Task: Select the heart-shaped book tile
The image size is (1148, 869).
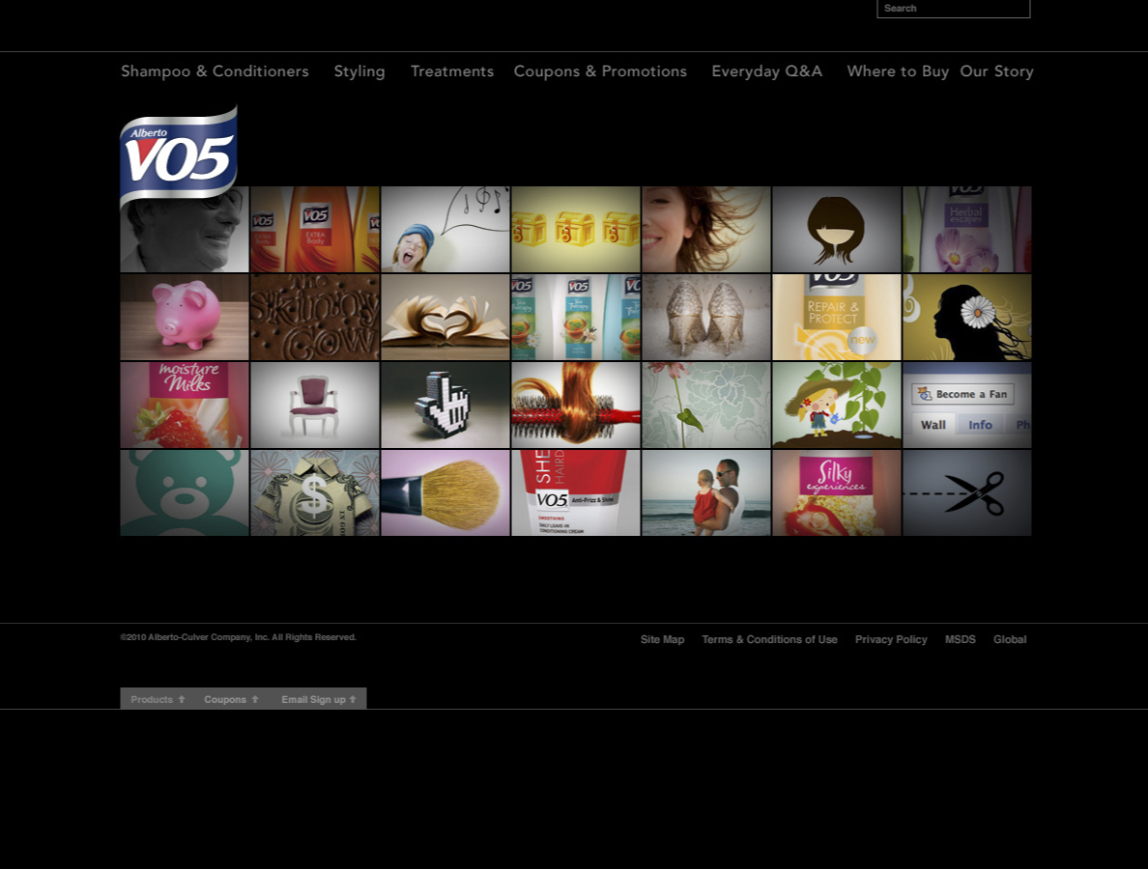Action: coord(445,318)
